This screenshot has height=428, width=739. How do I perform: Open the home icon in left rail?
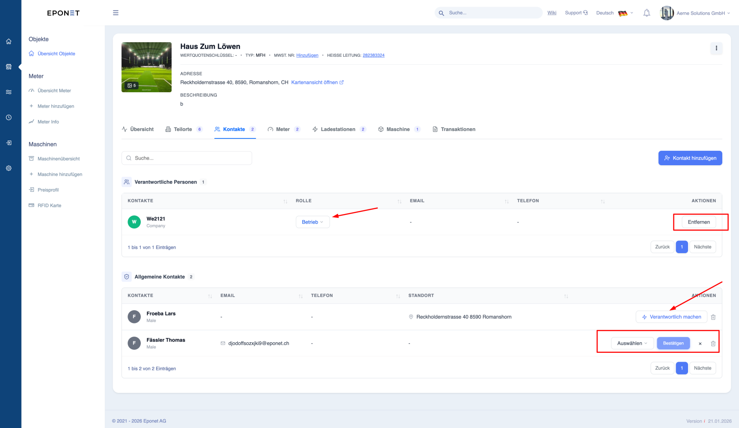9,41
